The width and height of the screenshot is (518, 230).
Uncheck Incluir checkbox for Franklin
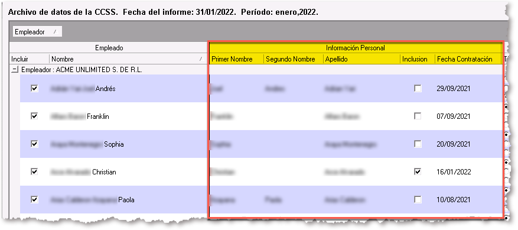pos(34,116)
